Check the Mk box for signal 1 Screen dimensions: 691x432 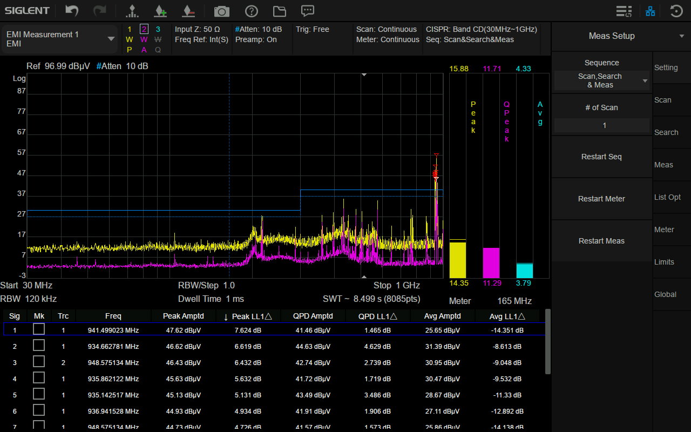pyautogui.click(x=39, y=329)
